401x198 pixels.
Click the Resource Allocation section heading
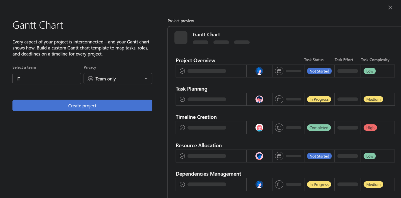pos(198,145)
